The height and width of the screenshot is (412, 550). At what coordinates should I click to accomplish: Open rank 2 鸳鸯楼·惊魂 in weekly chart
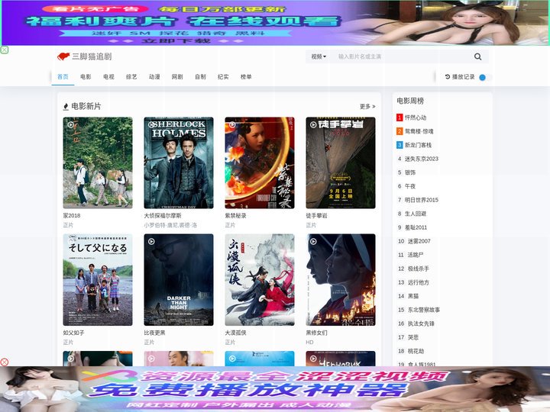click(419, 131)
